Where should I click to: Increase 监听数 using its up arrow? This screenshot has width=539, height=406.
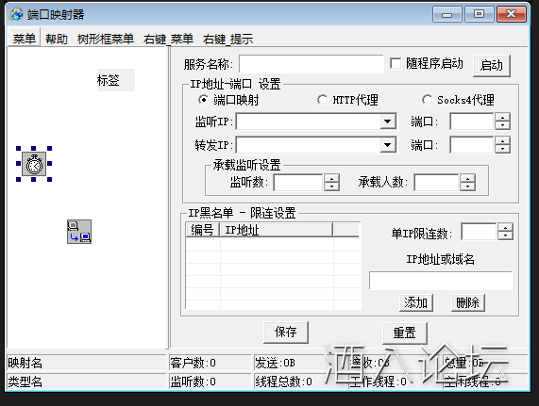pyautogui.click(x=331, y=178)
